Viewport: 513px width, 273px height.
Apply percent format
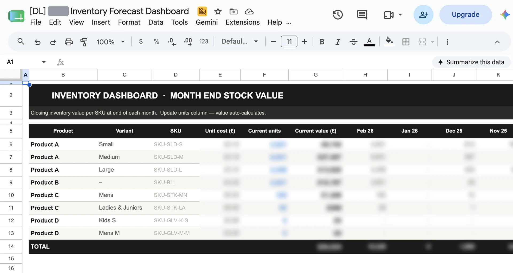[157, 41]
